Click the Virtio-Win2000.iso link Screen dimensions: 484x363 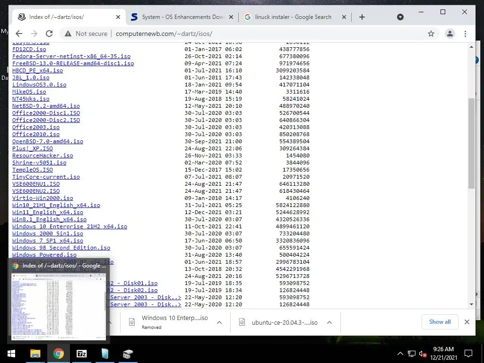pyautogui.click(x=43, y=198)
